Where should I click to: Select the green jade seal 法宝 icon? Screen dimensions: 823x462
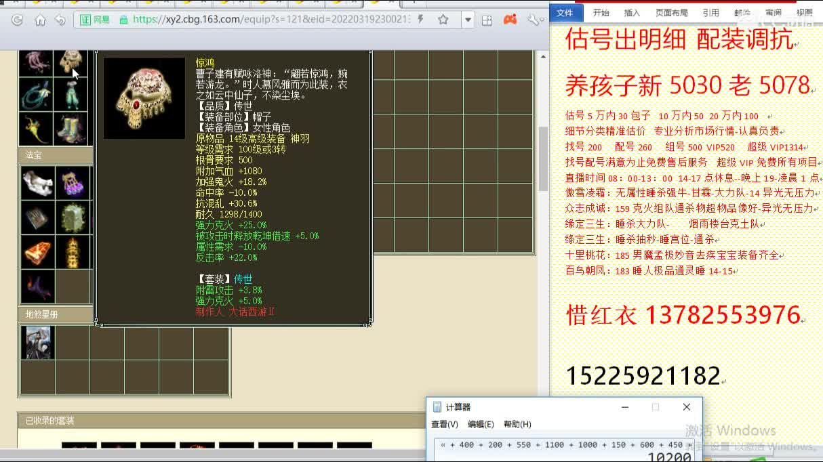point(71,217)
